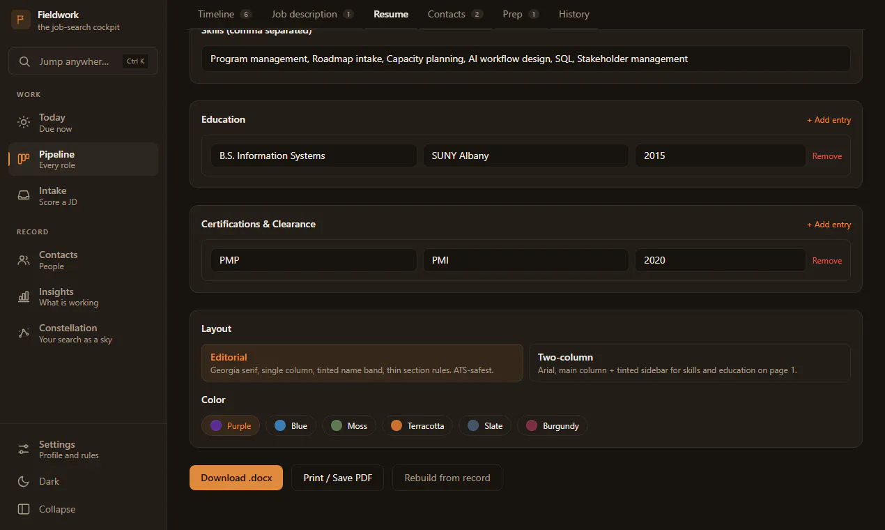Click the Fieldwork app title text
The width and height of the screenshot is (885, 530).
pos(58,15)
